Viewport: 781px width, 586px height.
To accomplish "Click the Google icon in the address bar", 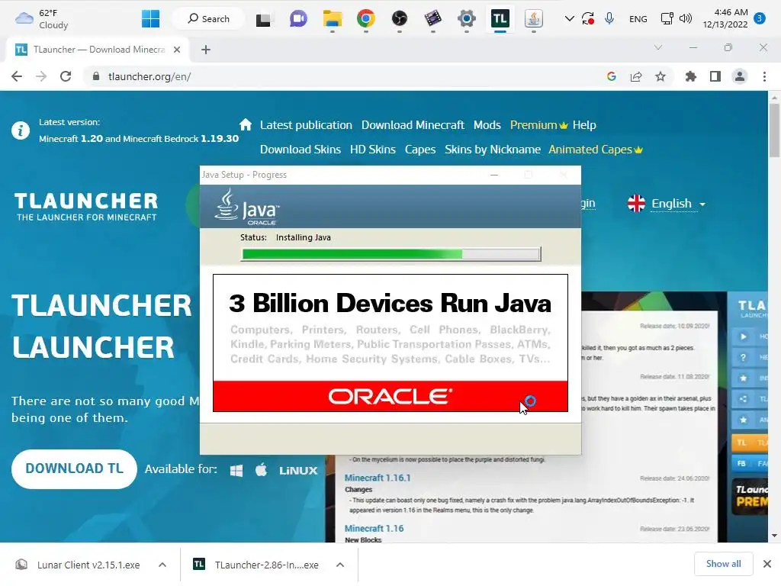I will pyautogui.click(x=612, y=76).
